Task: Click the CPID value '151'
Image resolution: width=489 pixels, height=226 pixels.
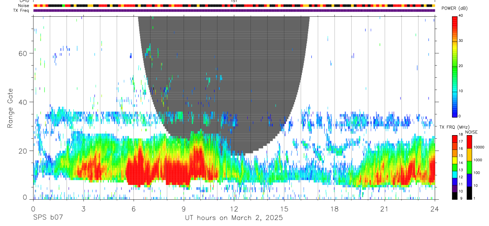Action: tap(234, 1)
